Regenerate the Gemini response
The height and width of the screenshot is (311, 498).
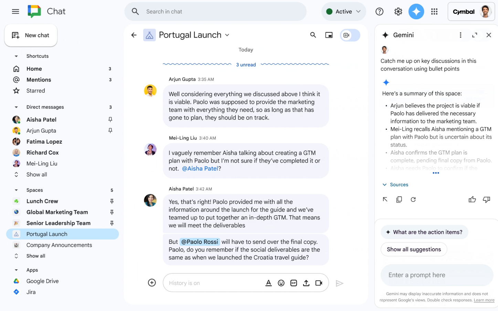click(x=413, y=199)
